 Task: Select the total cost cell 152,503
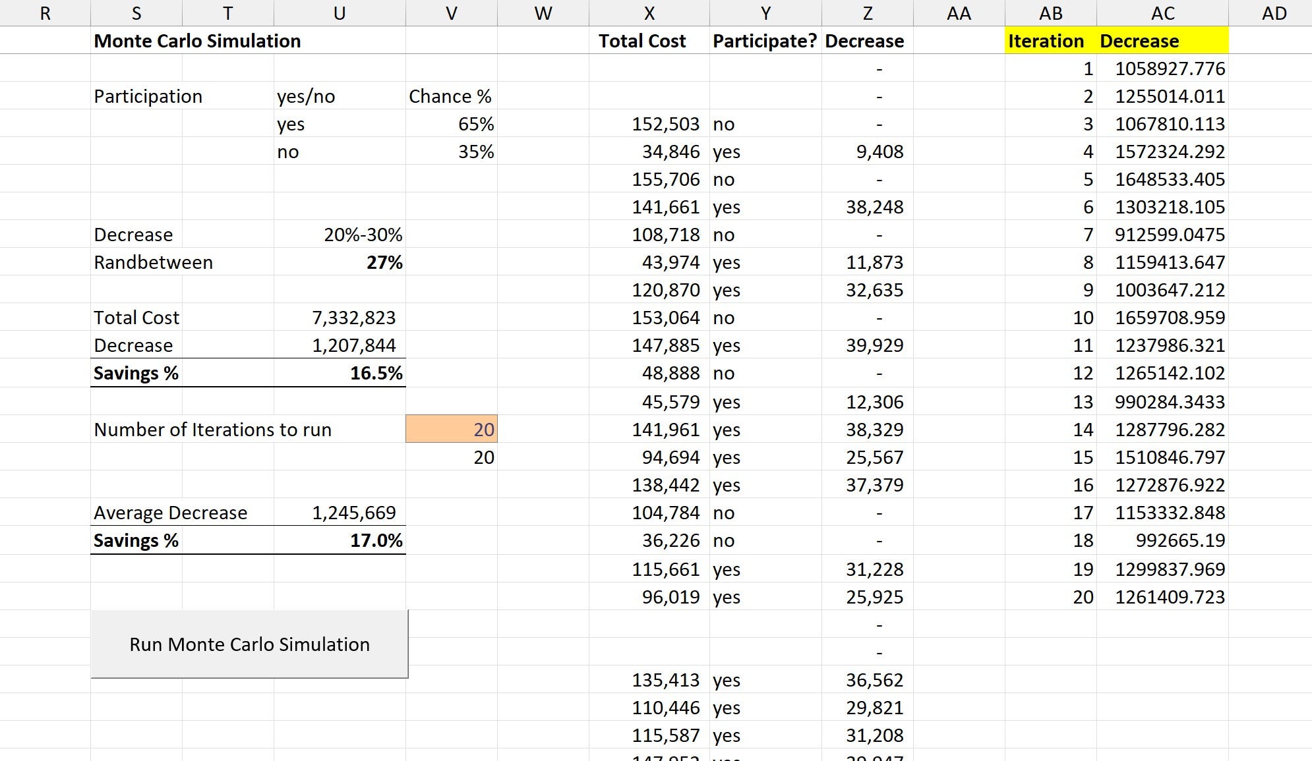649,124
